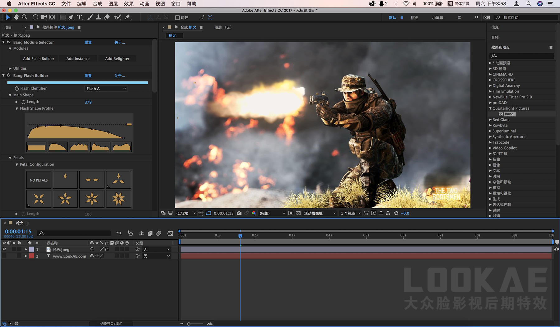
Task: Select the Zoom magnifier tool
Action: point(25,17)
